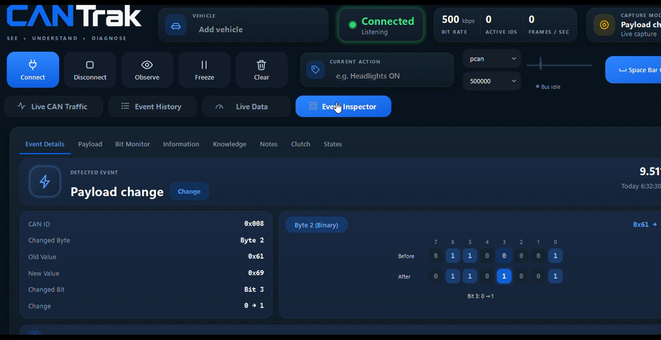This screenshot has width=661, height=340.
Task: Click the Byte 2 (Binary) pill button
Action: [x=316, y=225]
